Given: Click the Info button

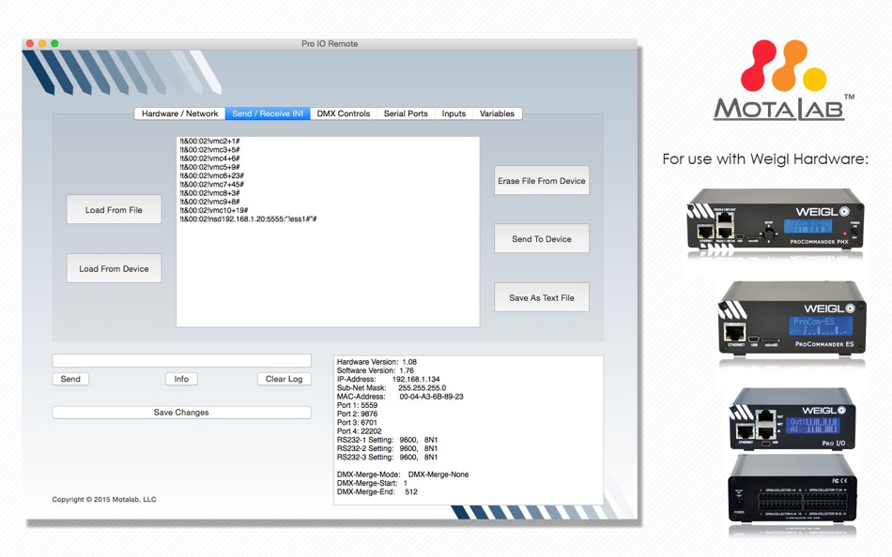Looking at the screenshot, I should tap(181, 379).
